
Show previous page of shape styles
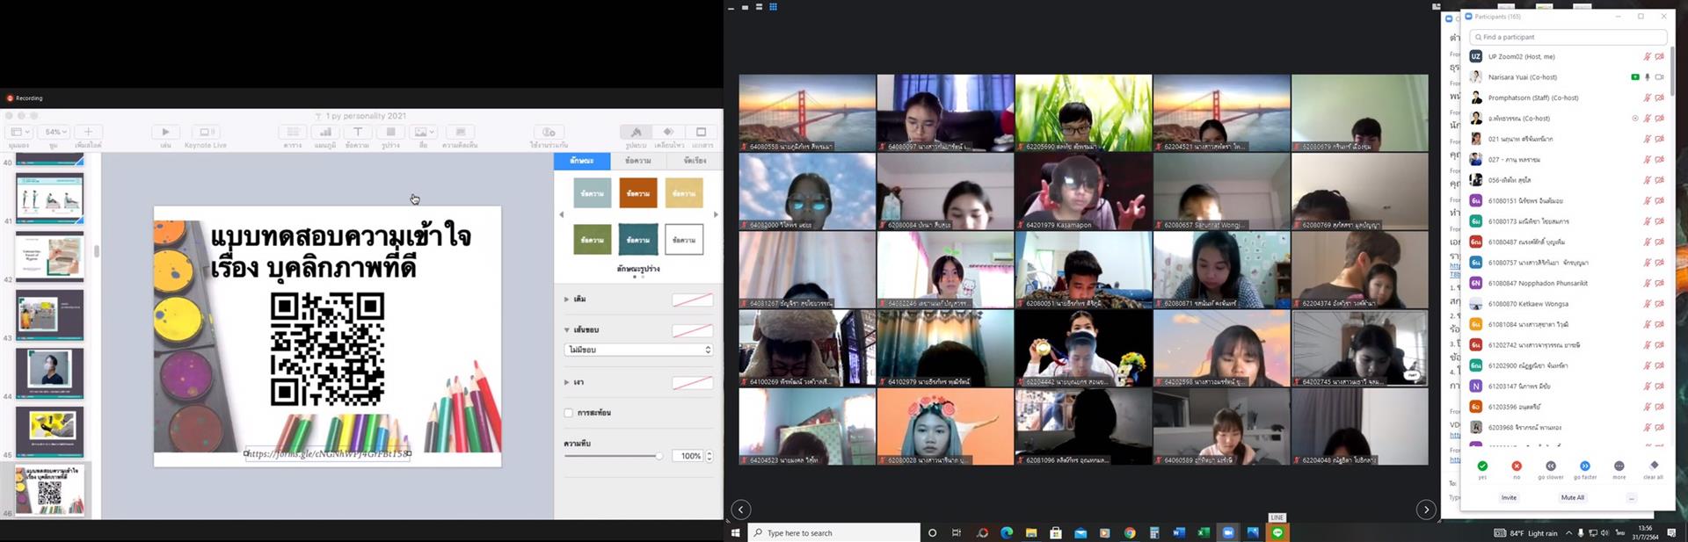click(x=562, y=214)
